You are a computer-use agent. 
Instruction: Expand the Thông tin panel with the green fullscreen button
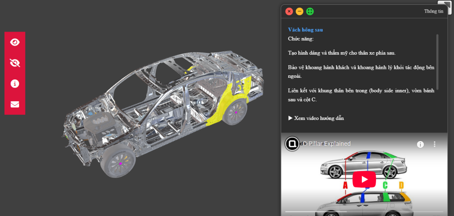pos(310,12)
